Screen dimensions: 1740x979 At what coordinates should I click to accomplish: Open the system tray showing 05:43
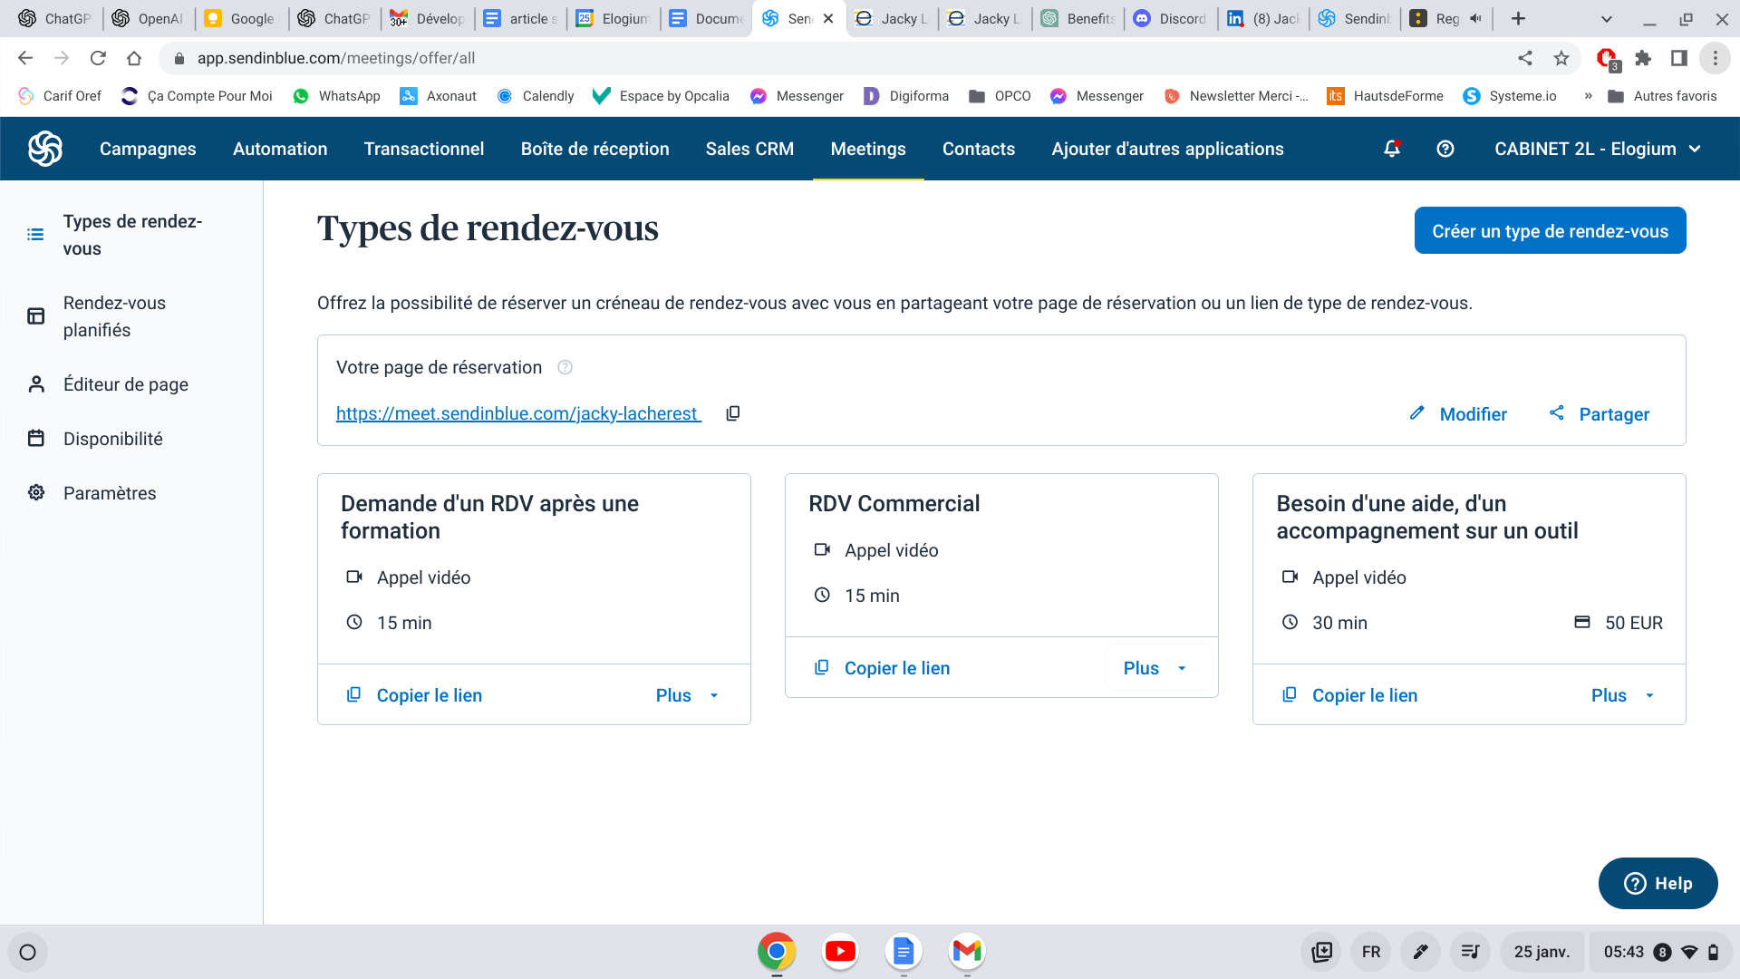tap(1660, 952)
